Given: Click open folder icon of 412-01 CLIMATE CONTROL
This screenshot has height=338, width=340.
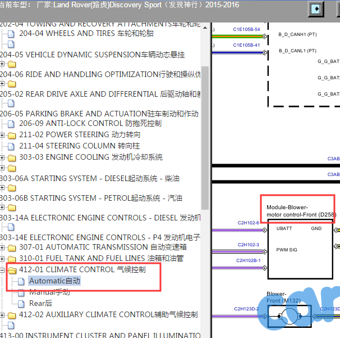Looking at the screenshot, I should [x=12, y=271].
